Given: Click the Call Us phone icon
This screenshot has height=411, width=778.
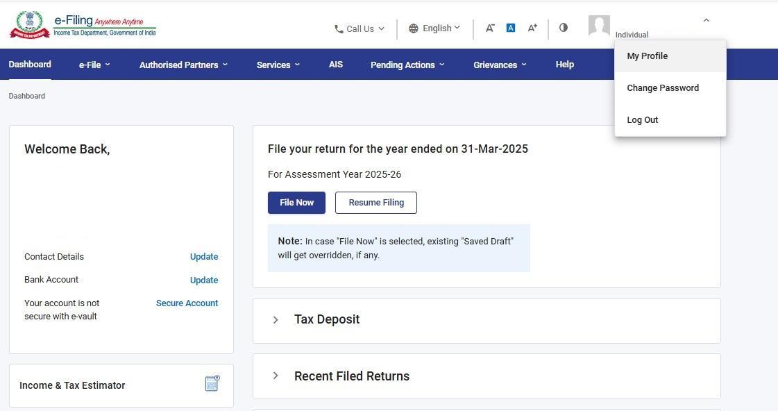Looking at the screenshot, I should pyautogui.click(x=339, y=28).
